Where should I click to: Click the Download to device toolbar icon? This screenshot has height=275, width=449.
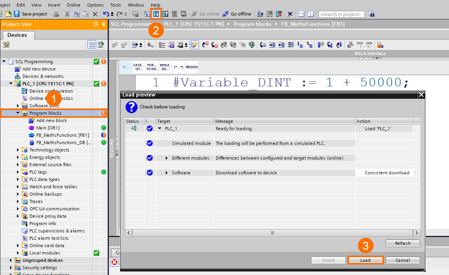(156, 14)
